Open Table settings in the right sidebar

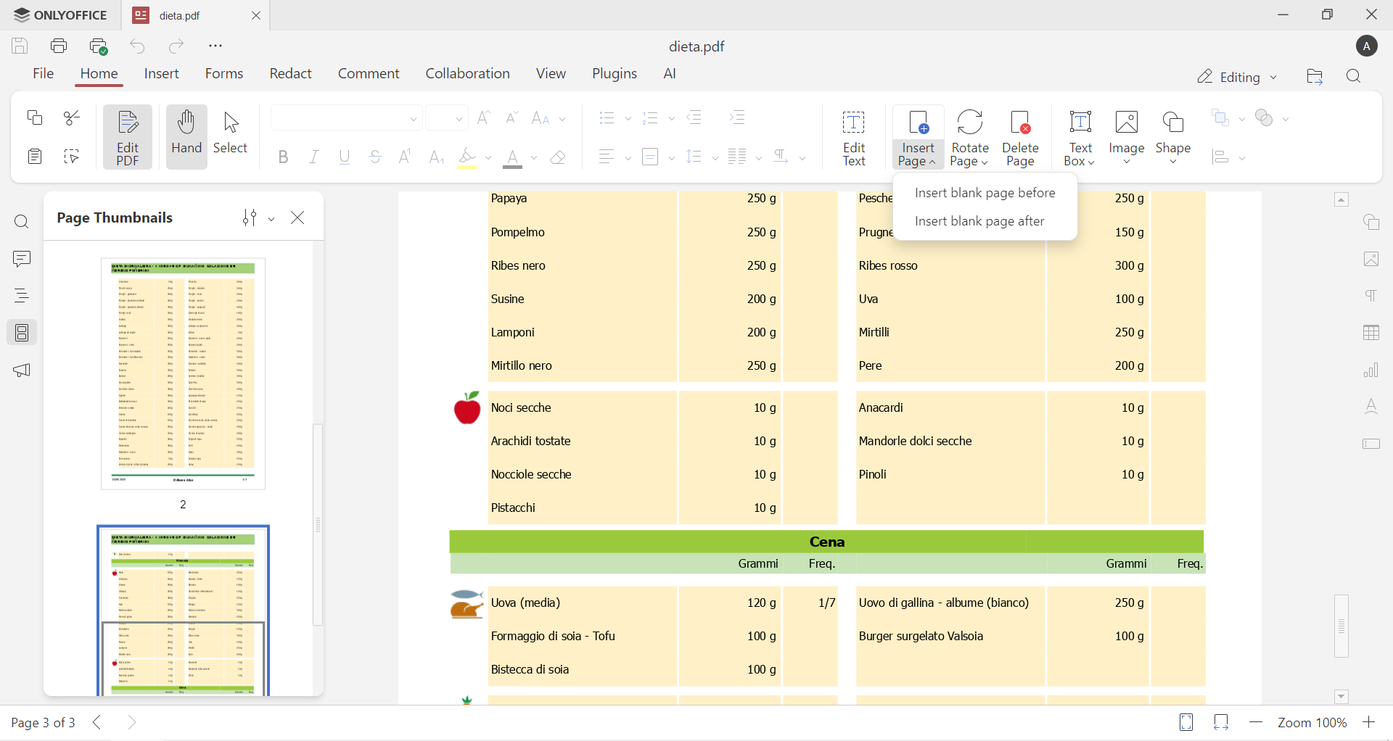pyautogui.click(x=1371, y=333)
